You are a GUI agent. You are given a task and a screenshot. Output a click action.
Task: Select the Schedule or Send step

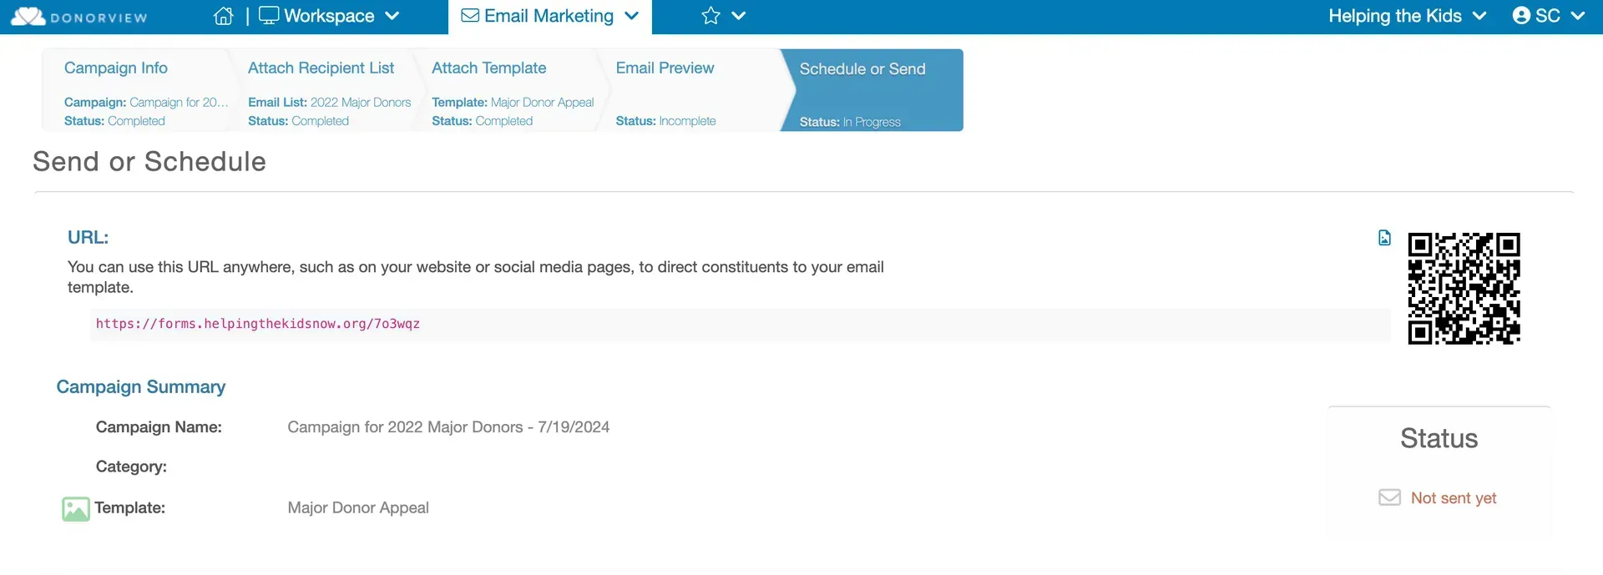click(872, 90)
